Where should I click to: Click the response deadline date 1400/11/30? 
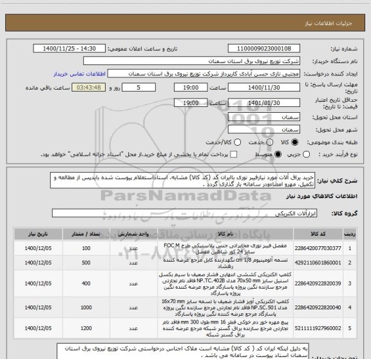[x=264, y=88]
